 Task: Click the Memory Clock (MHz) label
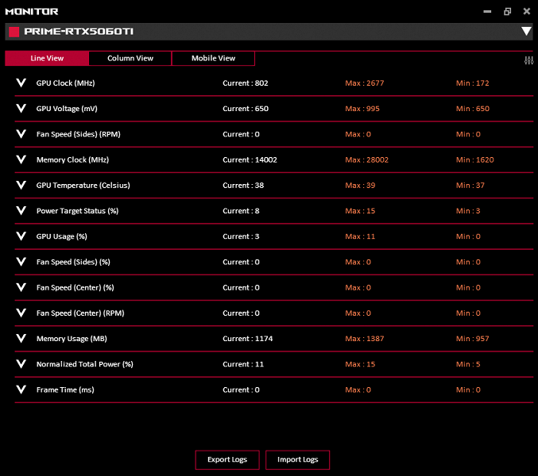[73, 160]
